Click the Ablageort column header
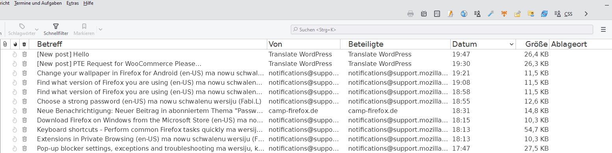The image size is (612, 153). 581,44
